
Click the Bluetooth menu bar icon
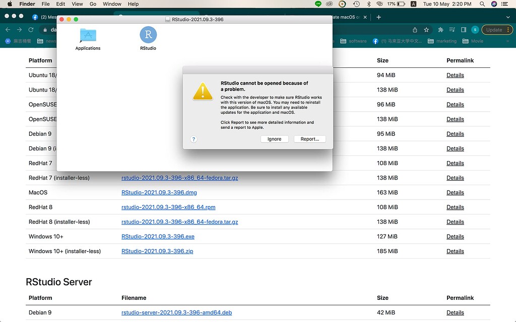pyautogui.click(x=368, y=4)
